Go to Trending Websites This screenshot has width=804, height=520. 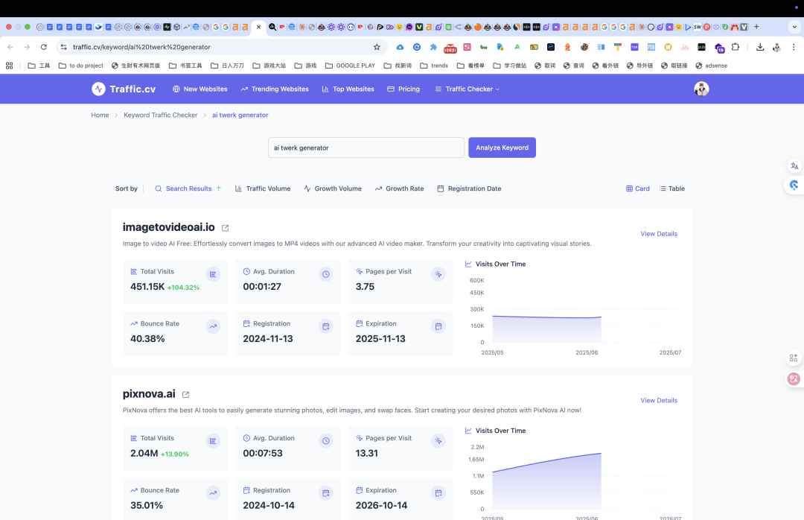click(x=274, y=89)
